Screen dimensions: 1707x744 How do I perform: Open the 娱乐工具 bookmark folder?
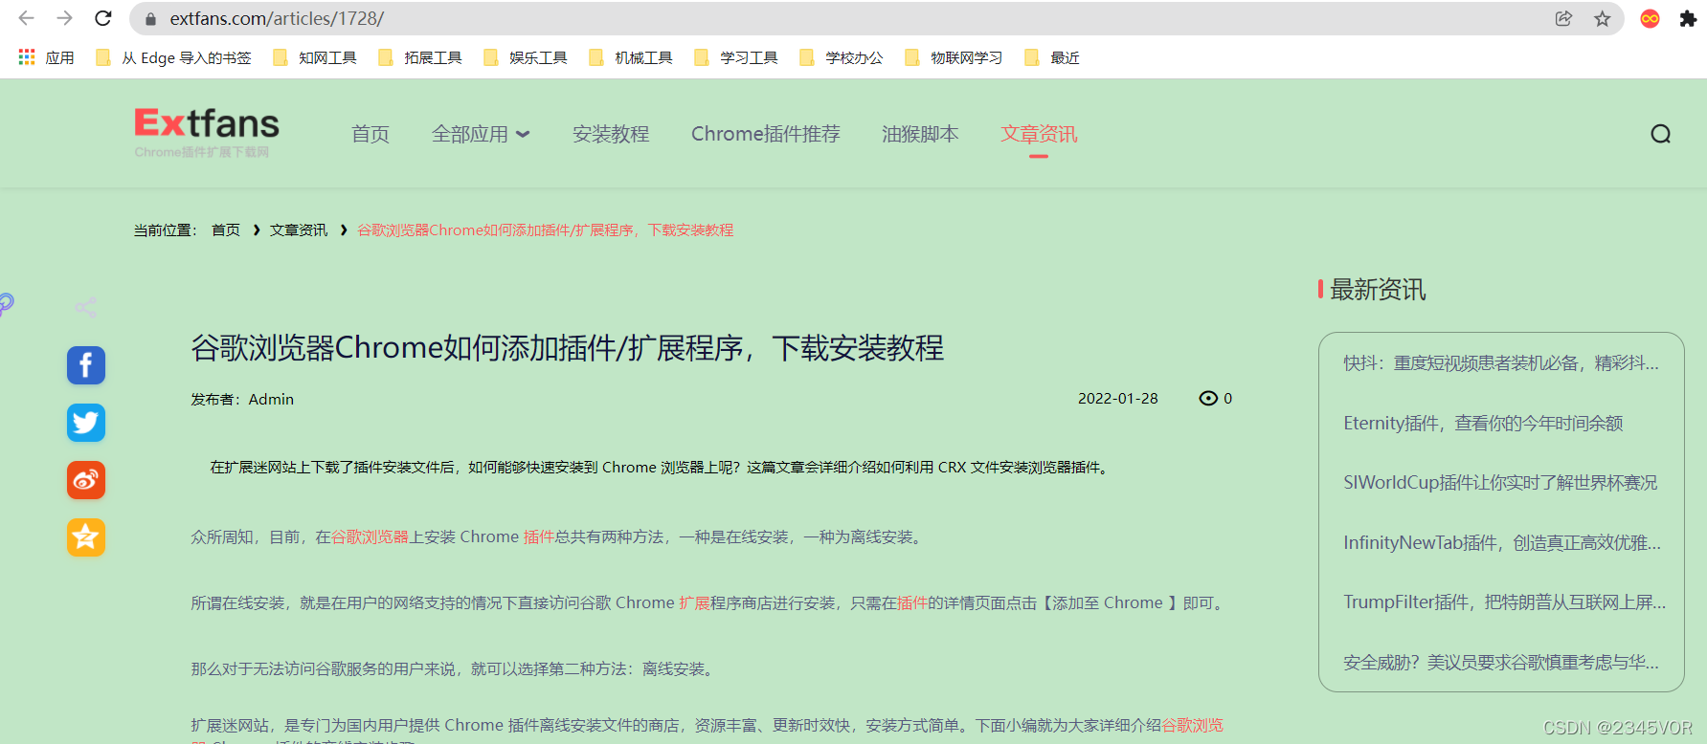tap(526, 57)
